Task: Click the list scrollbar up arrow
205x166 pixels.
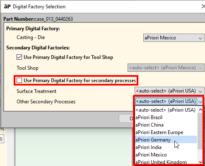Action: pyautogui.click(x=200, y=110)
